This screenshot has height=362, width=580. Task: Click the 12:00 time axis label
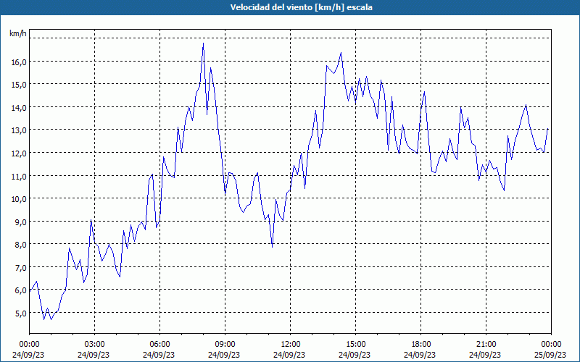click(291, 345)
